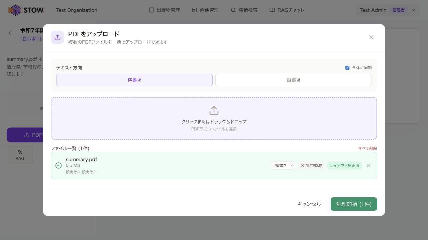Click the summary.pdf file name
Screen dimensions: 428x240
(82, 159)
